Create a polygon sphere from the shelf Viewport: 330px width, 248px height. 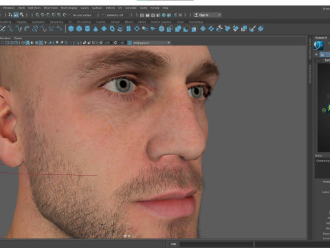point(71,29)
